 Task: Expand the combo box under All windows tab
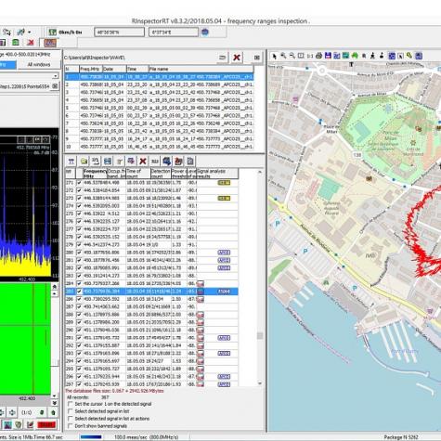click(x=55, y=76)
